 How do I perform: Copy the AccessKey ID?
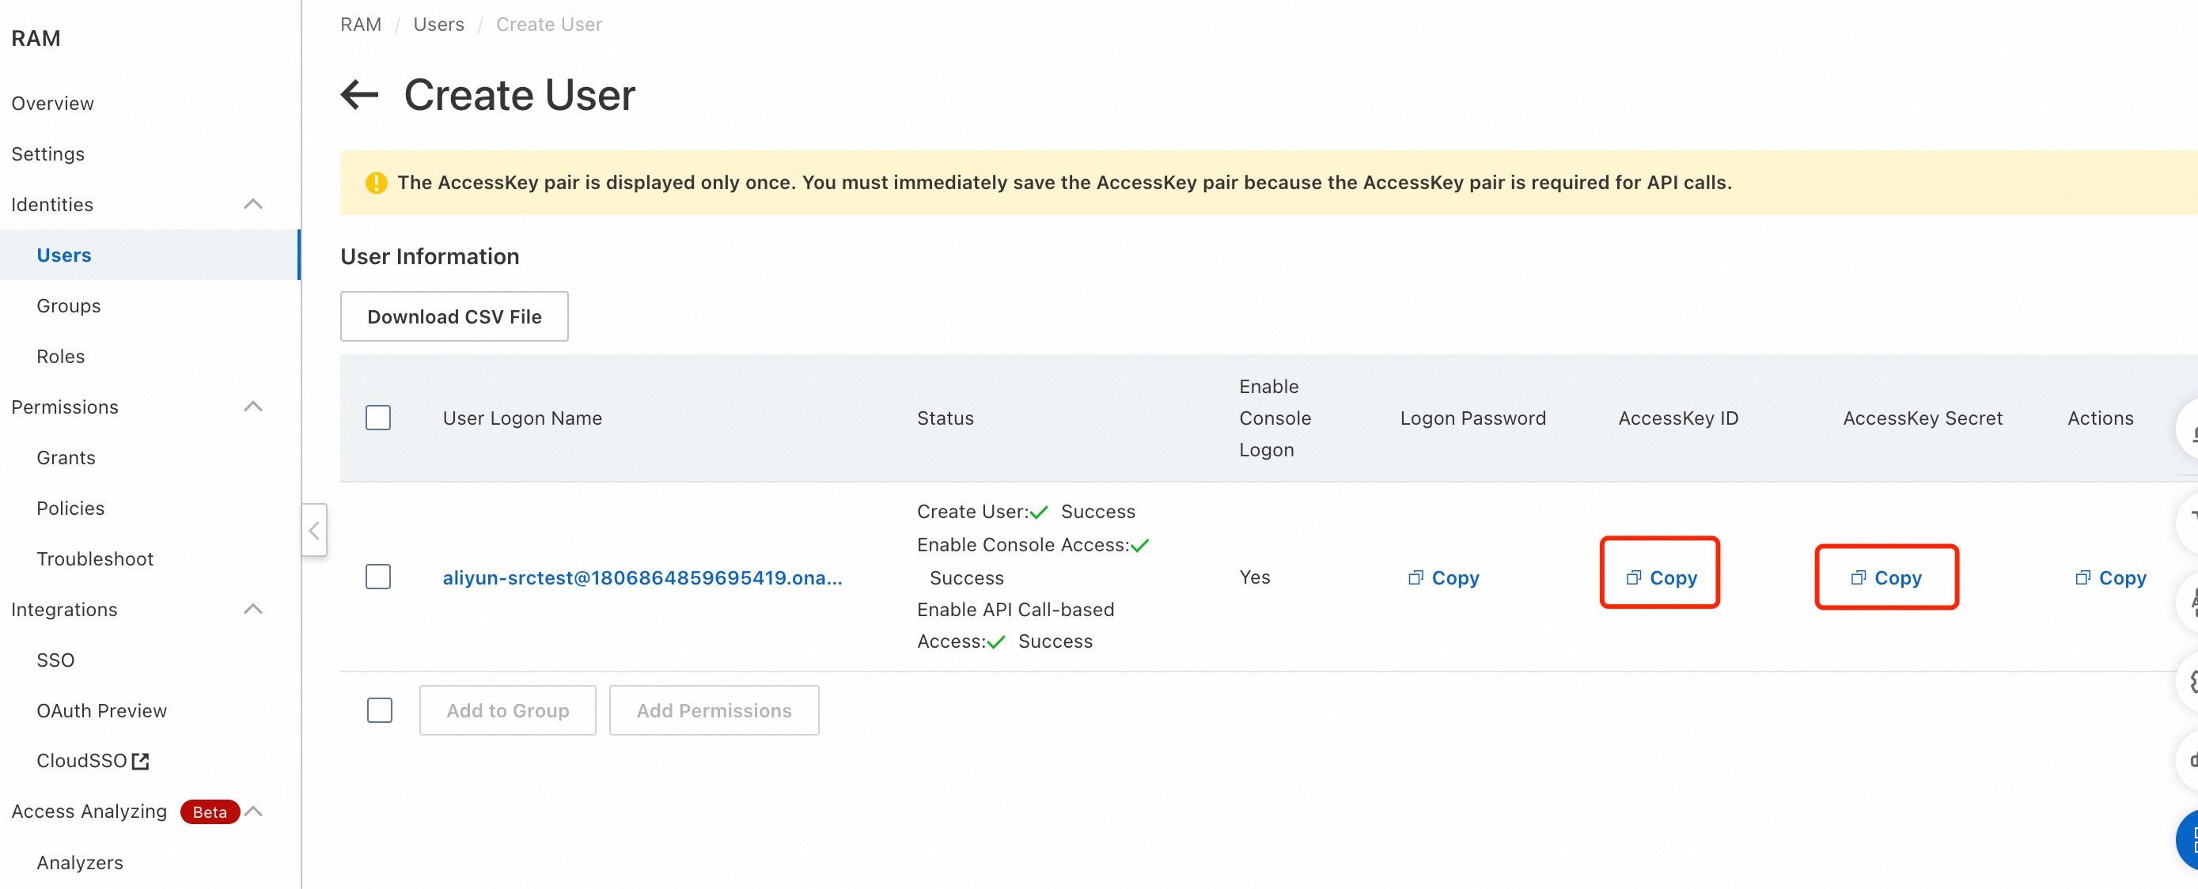[x=1661, y=577]
